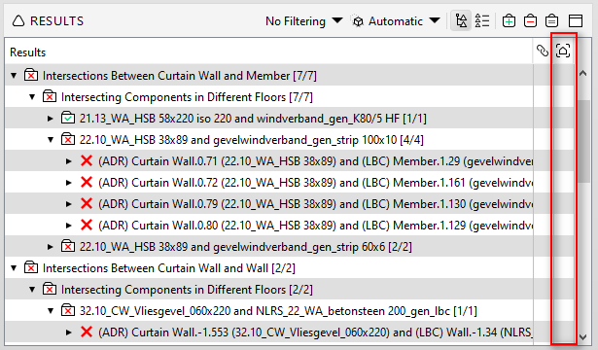Select Intersecting Components in Different Floors [2/2]
This screenshot has width=598, height=350.
click(187, 290)
